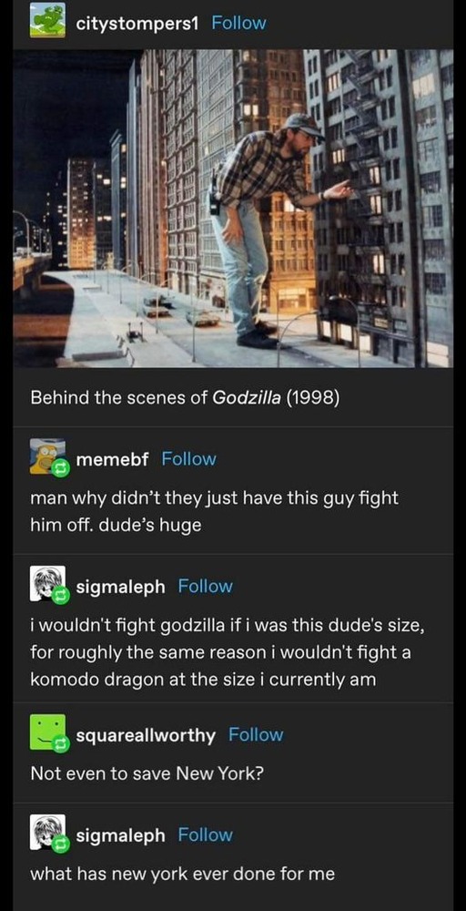Follow sigmaleph on the last reply
This screenshot has width=466, height=911.
[206, 834]
